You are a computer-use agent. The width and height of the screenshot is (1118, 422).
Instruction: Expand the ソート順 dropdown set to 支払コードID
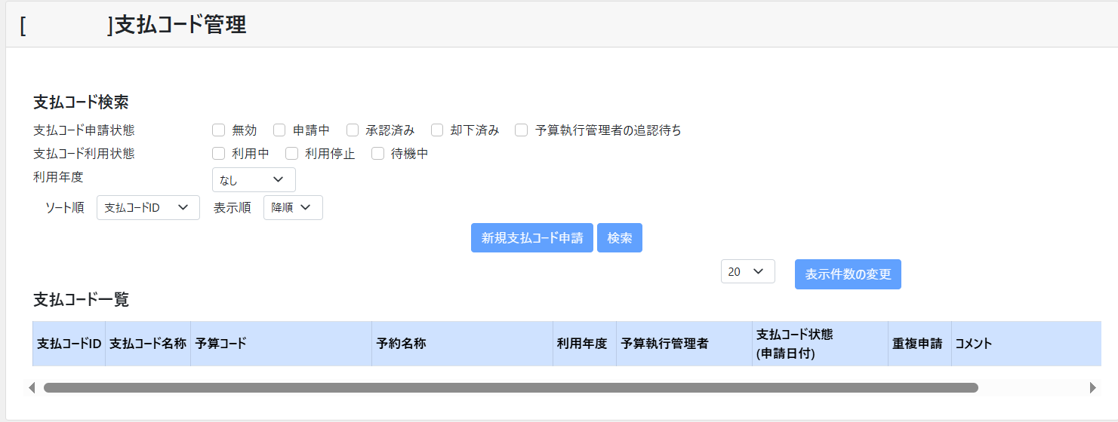tap(148, 208)
